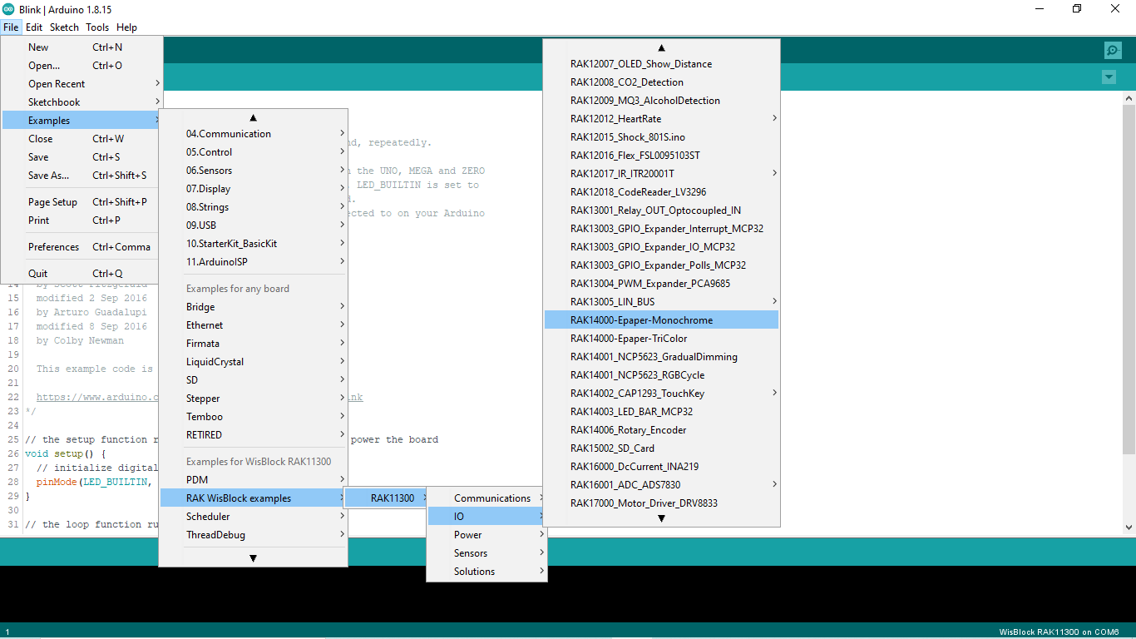Open the RAK12007_OLED_Show_Distance example
Image resolution: width=1136 pixels, height=639 pixels.
coord(661,64)
